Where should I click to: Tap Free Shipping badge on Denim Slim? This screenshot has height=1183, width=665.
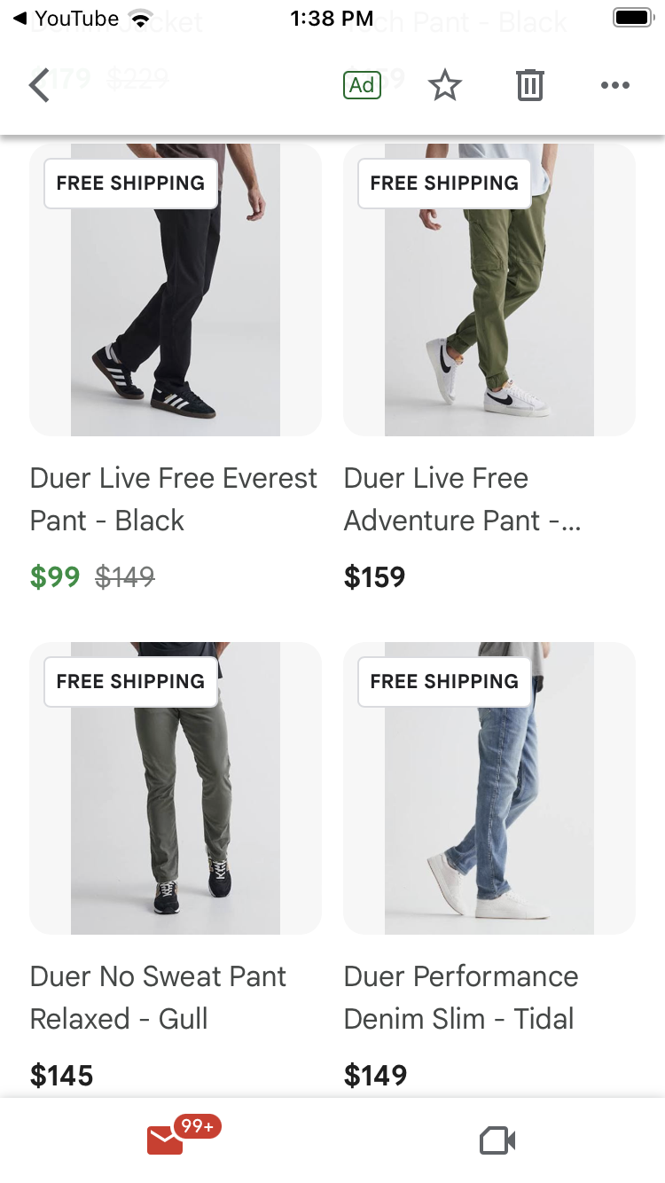(444, 682)
